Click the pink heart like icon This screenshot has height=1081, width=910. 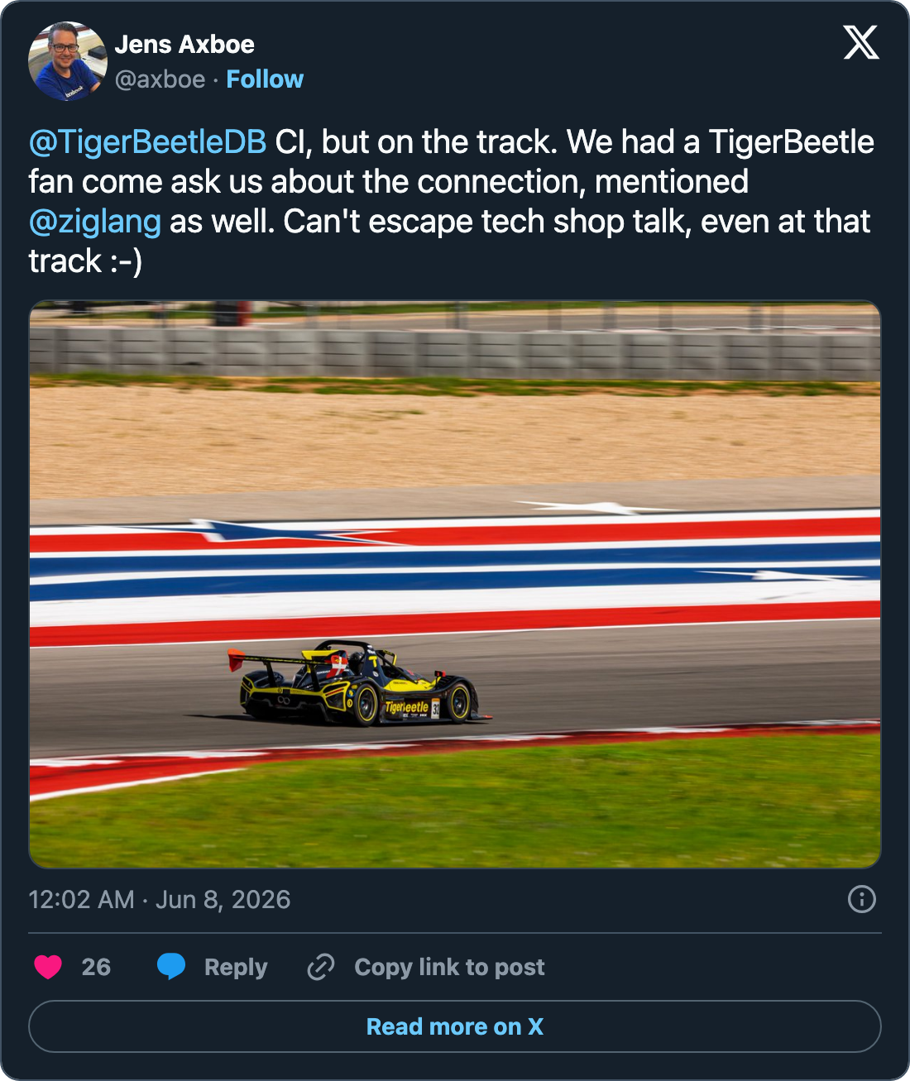tap(48, 967)
